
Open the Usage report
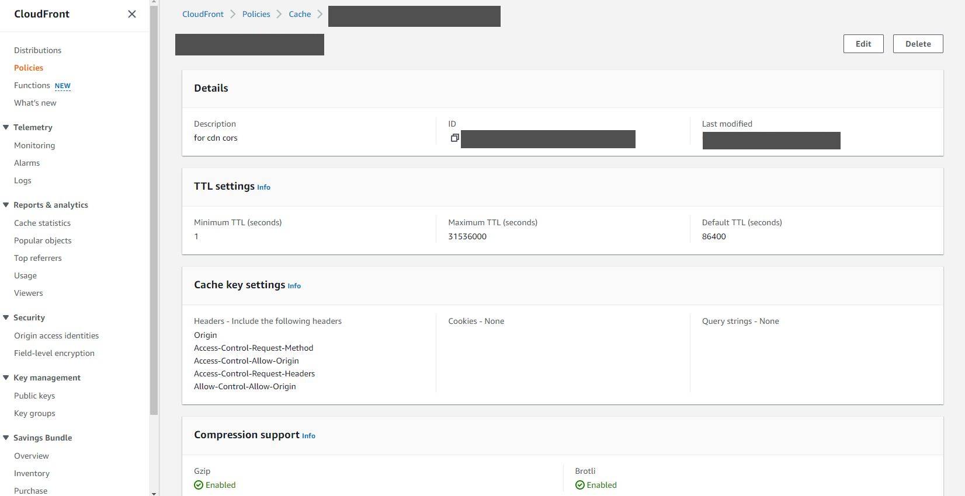point(25,275)
